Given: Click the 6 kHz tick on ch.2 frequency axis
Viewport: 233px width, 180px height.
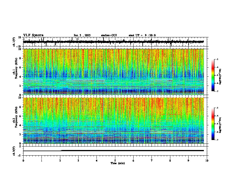Looking at the screenshot, I should 21,116.
